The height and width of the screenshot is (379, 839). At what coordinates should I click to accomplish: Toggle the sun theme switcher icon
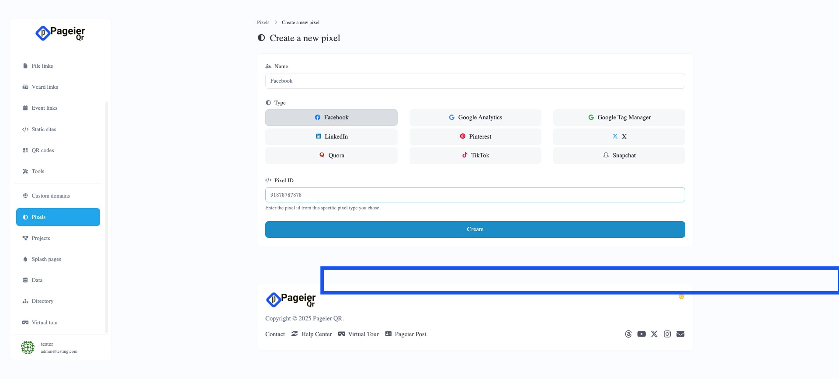[x=681, y=297]
